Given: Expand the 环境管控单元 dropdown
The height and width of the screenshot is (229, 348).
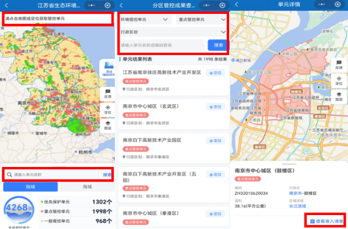Looking at the screenshot, I should tap(146, 20).
